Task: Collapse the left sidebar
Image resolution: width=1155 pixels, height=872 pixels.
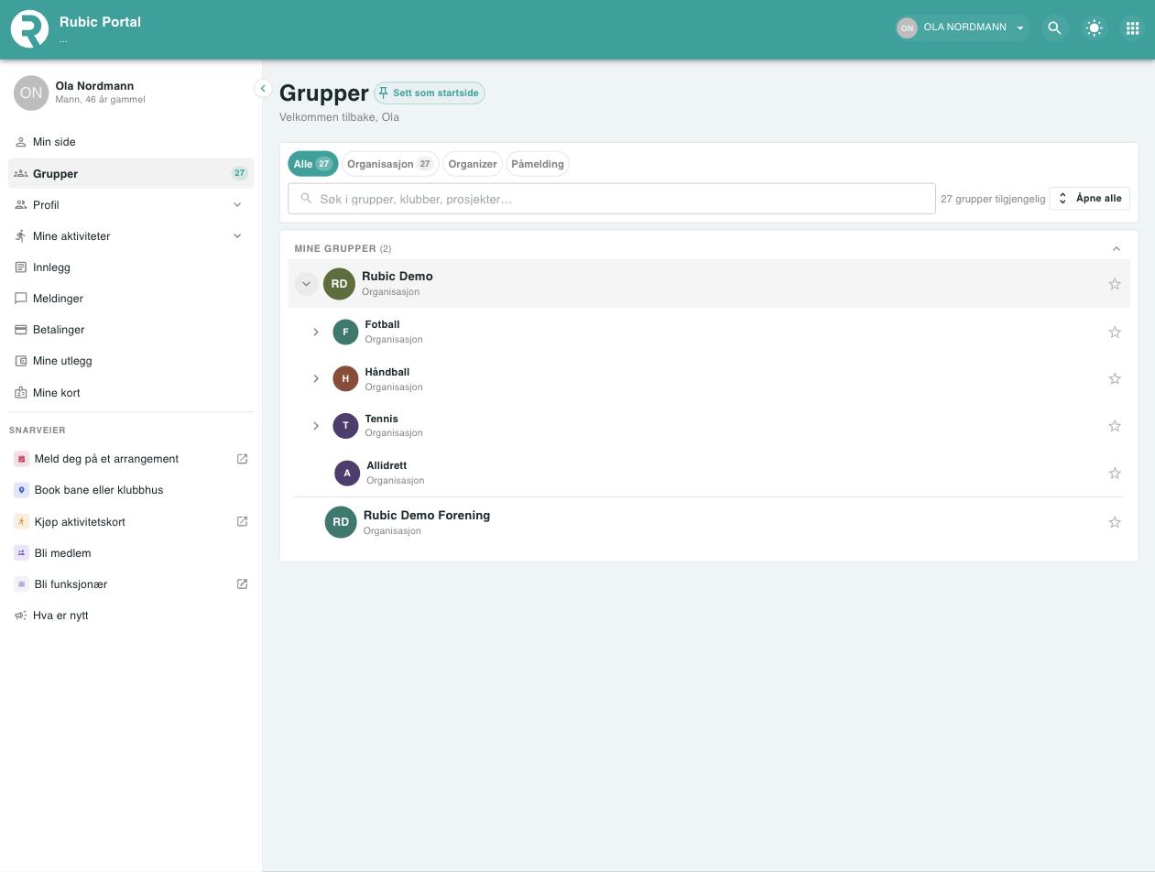Action: [263, 89]
